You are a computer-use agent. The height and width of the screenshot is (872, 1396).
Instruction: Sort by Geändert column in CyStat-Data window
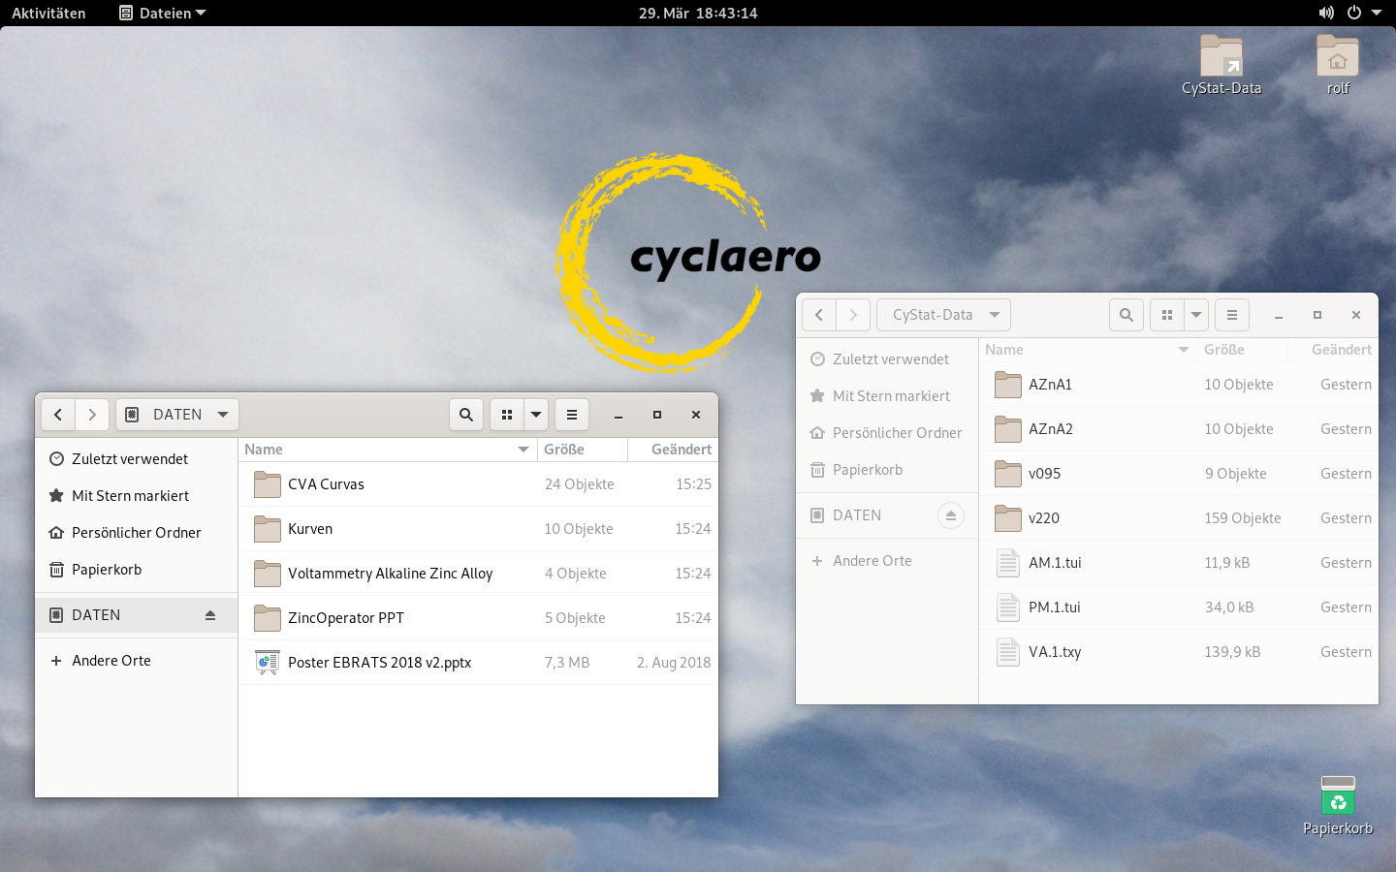(x=1341, y=350)
